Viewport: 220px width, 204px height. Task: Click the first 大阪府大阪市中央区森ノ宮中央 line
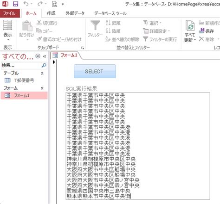pos(103,180)
